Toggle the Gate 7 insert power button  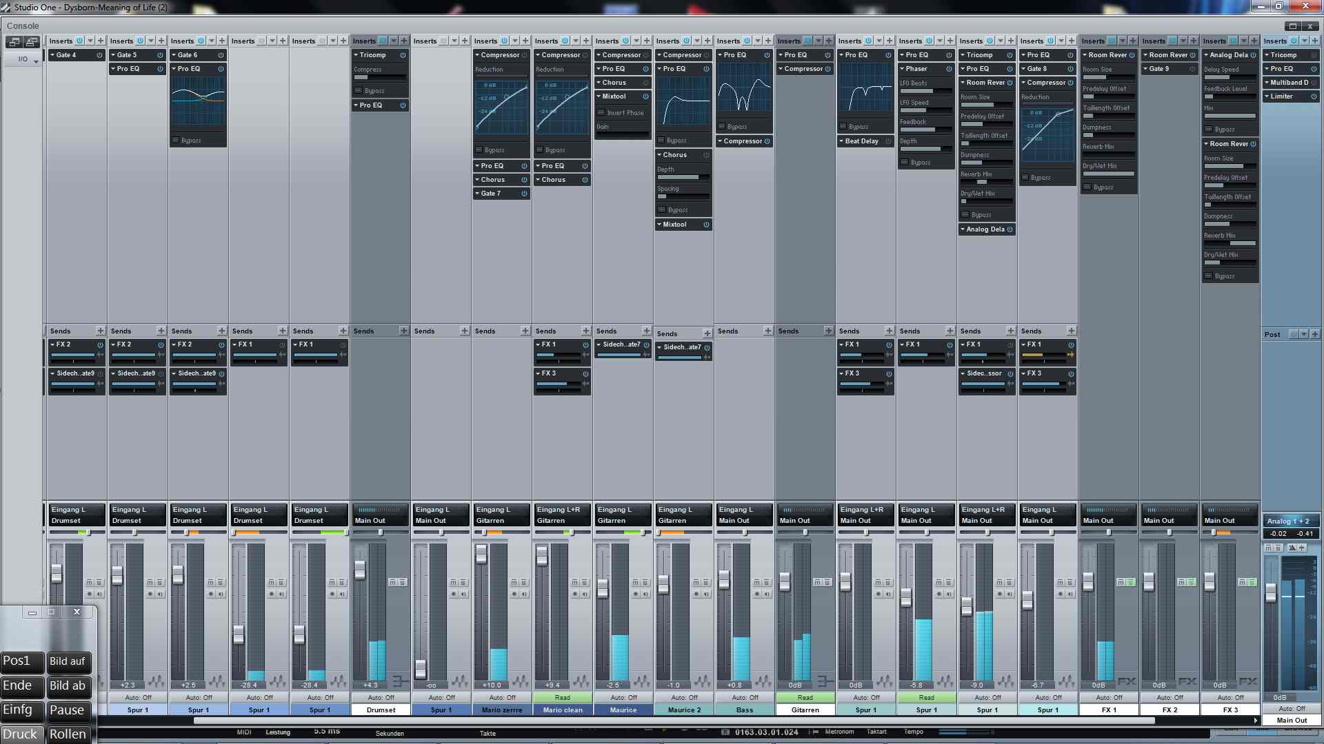tap(524, 194)
